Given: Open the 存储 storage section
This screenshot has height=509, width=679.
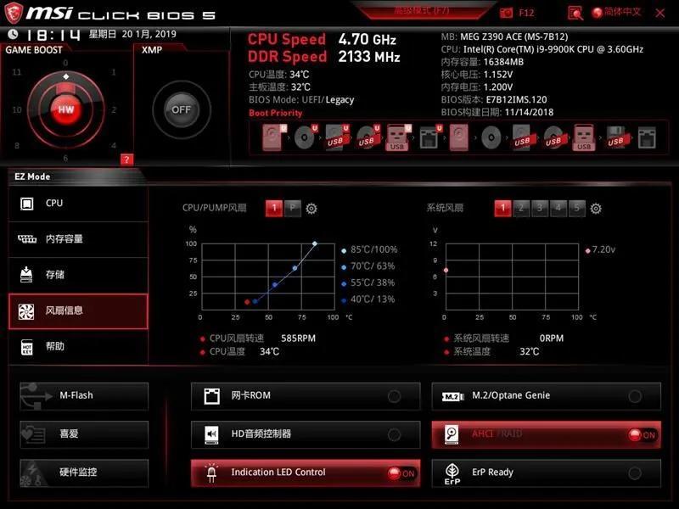Looking at the screenshot, I should click(78, 275).
